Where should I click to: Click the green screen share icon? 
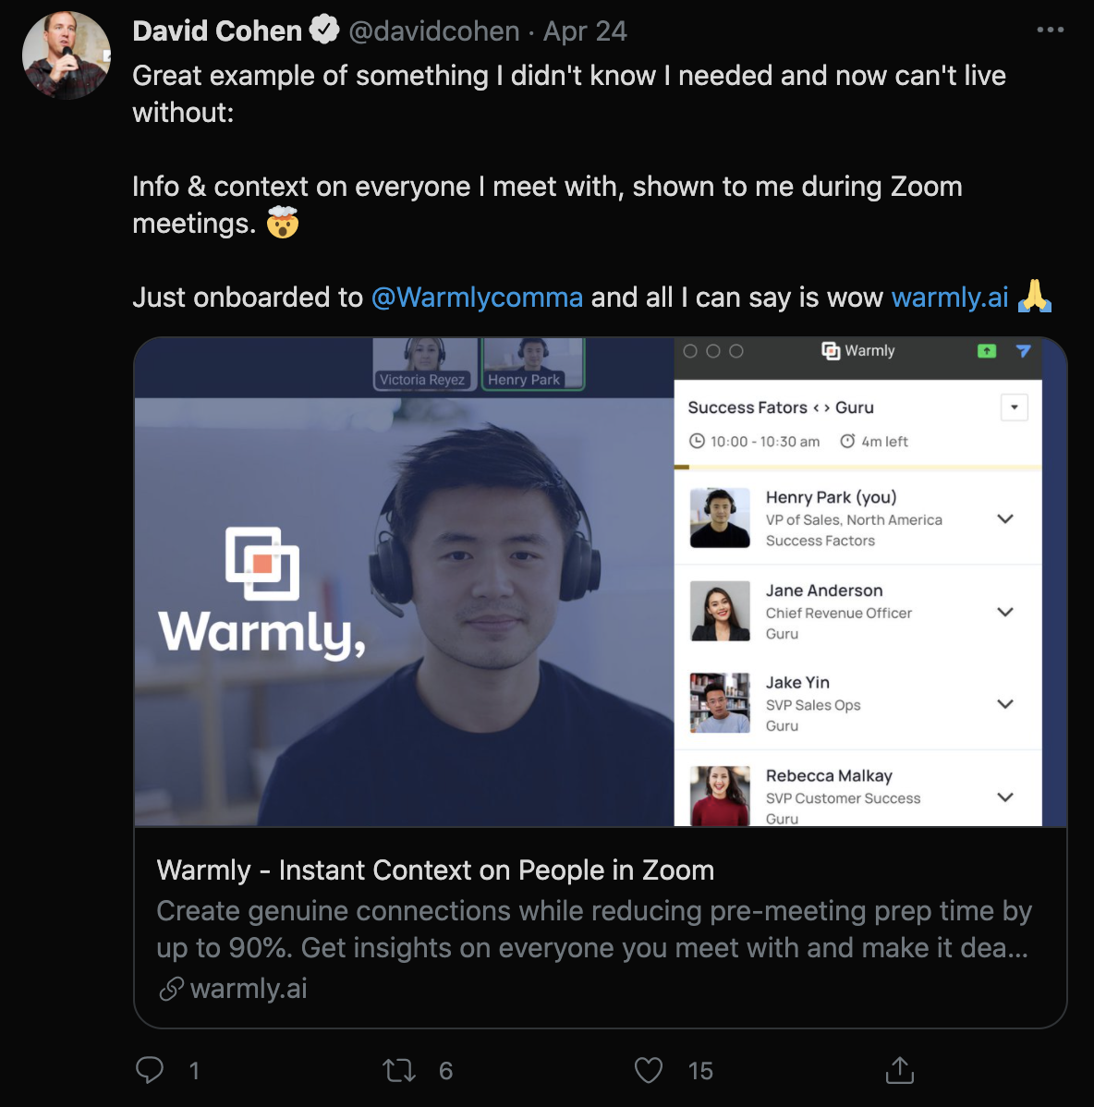pyautogui.click(x=987, y=351)
